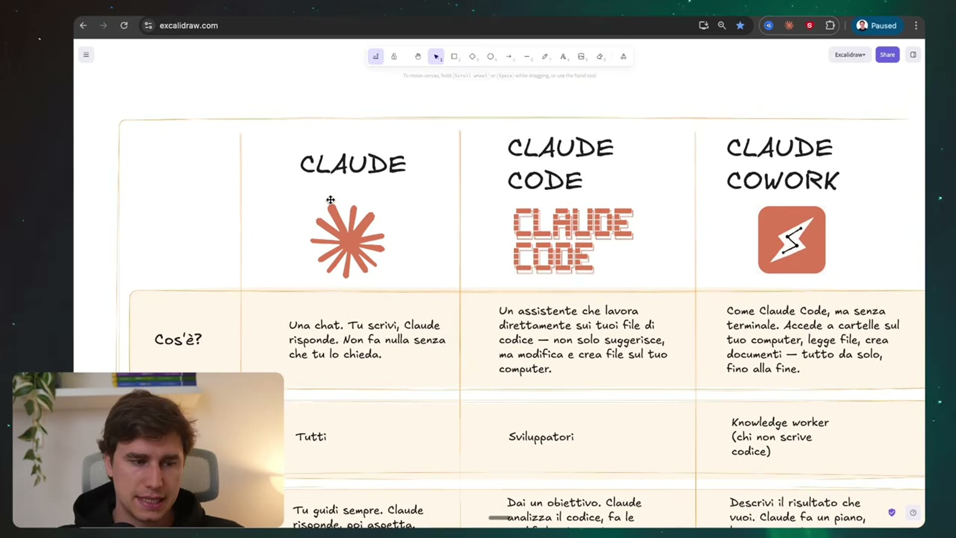This screenshot has height=538, width=956.
Task: Open the browser zoom magnifier icon
Action: (x=721, y=25)
